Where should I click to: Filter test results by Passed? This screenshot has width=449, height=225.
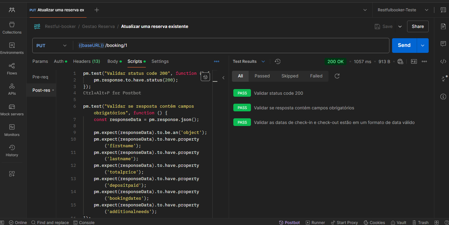(262, 76)
